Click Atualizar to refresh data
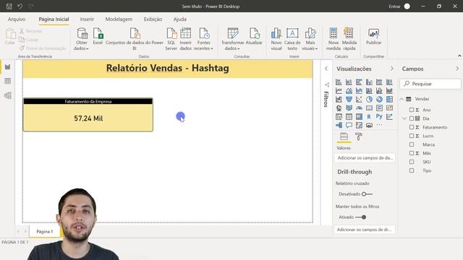 254,37
